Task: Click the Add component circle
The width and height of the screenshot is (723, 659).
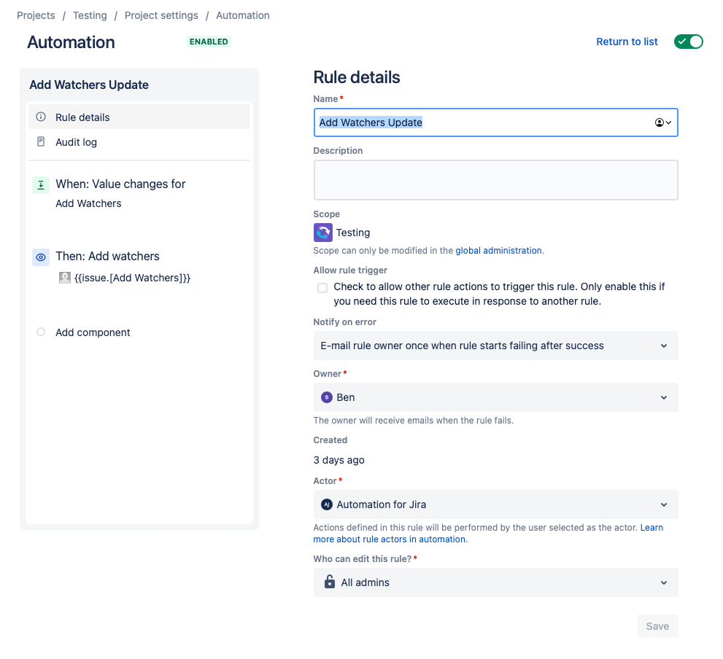Action: 41,332
